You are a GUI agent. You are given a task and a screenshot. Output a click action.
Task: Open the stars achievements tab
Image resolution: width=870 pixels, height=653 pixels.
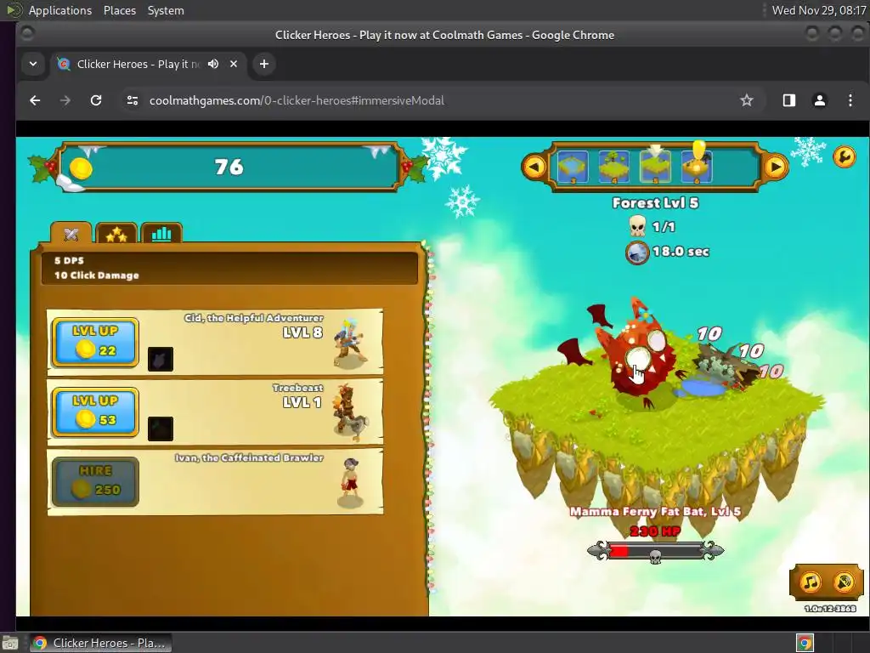pyautogui.click(x=116, y=234)
